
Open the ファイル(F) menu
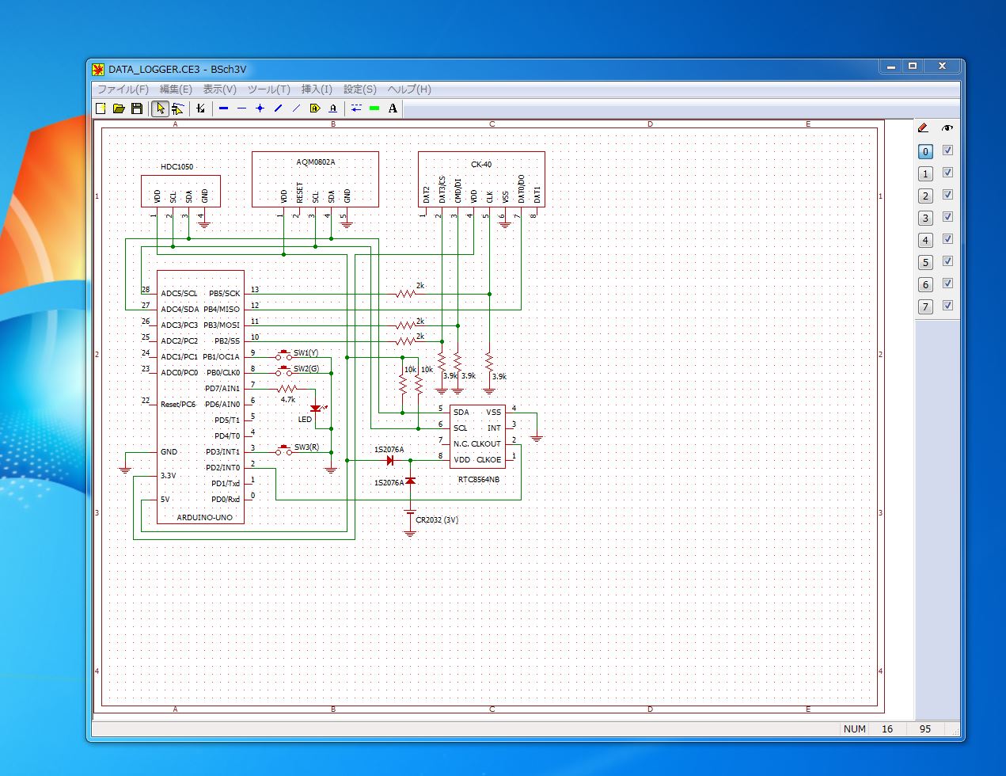[x=123, y=89]
